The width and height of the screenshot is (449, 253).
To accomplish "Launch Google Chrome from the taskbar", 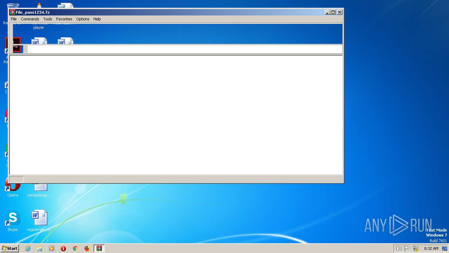I will (x=75, y=248).
